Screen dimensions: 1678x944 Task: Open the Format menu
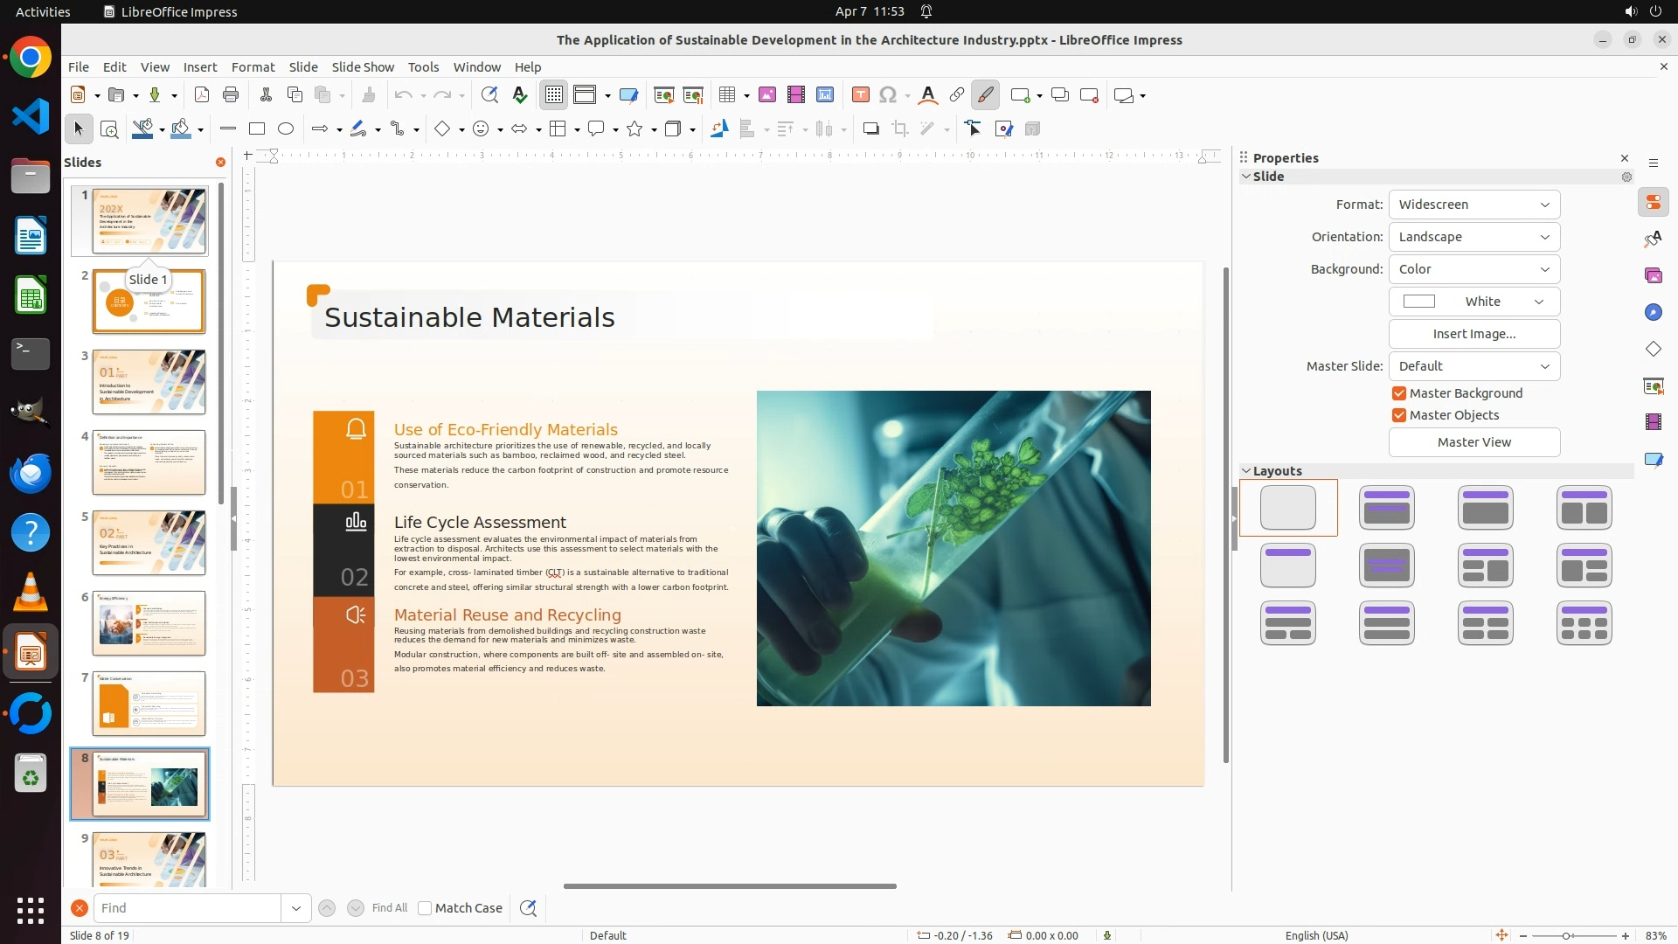click(x=253, y=67)
